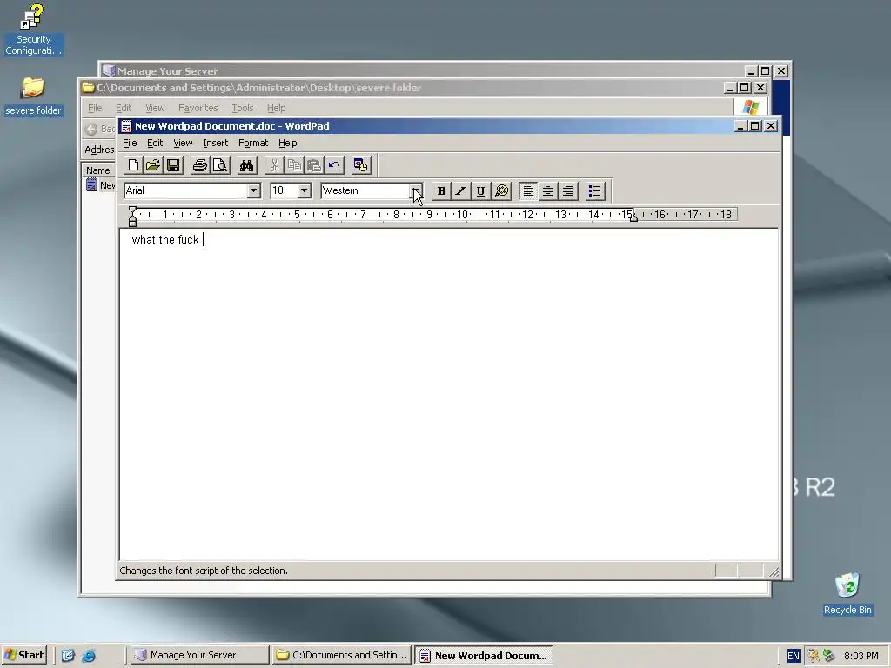This screenshot has width=891, height=668.
Task: Click inside the font size field
Action: [285, 190]
